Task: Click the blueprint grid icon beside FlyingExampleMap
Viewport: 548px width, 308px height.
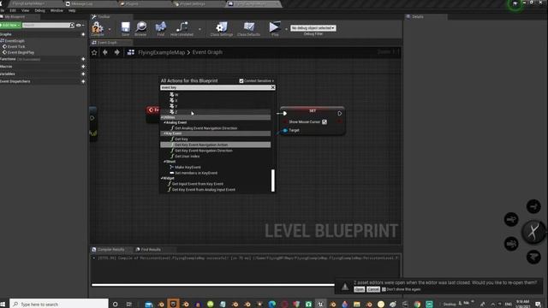Action: (x=131, y=52)
